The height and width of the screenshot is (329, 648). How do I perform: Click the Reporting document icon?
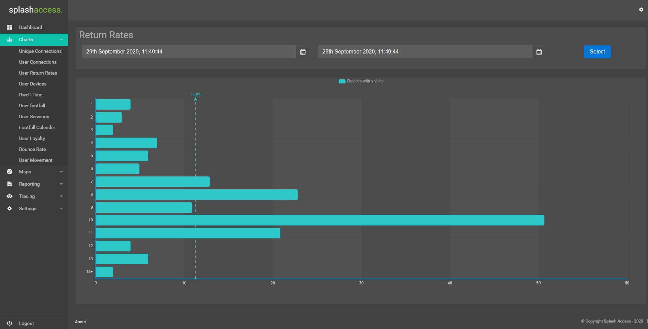click(10, 184)
